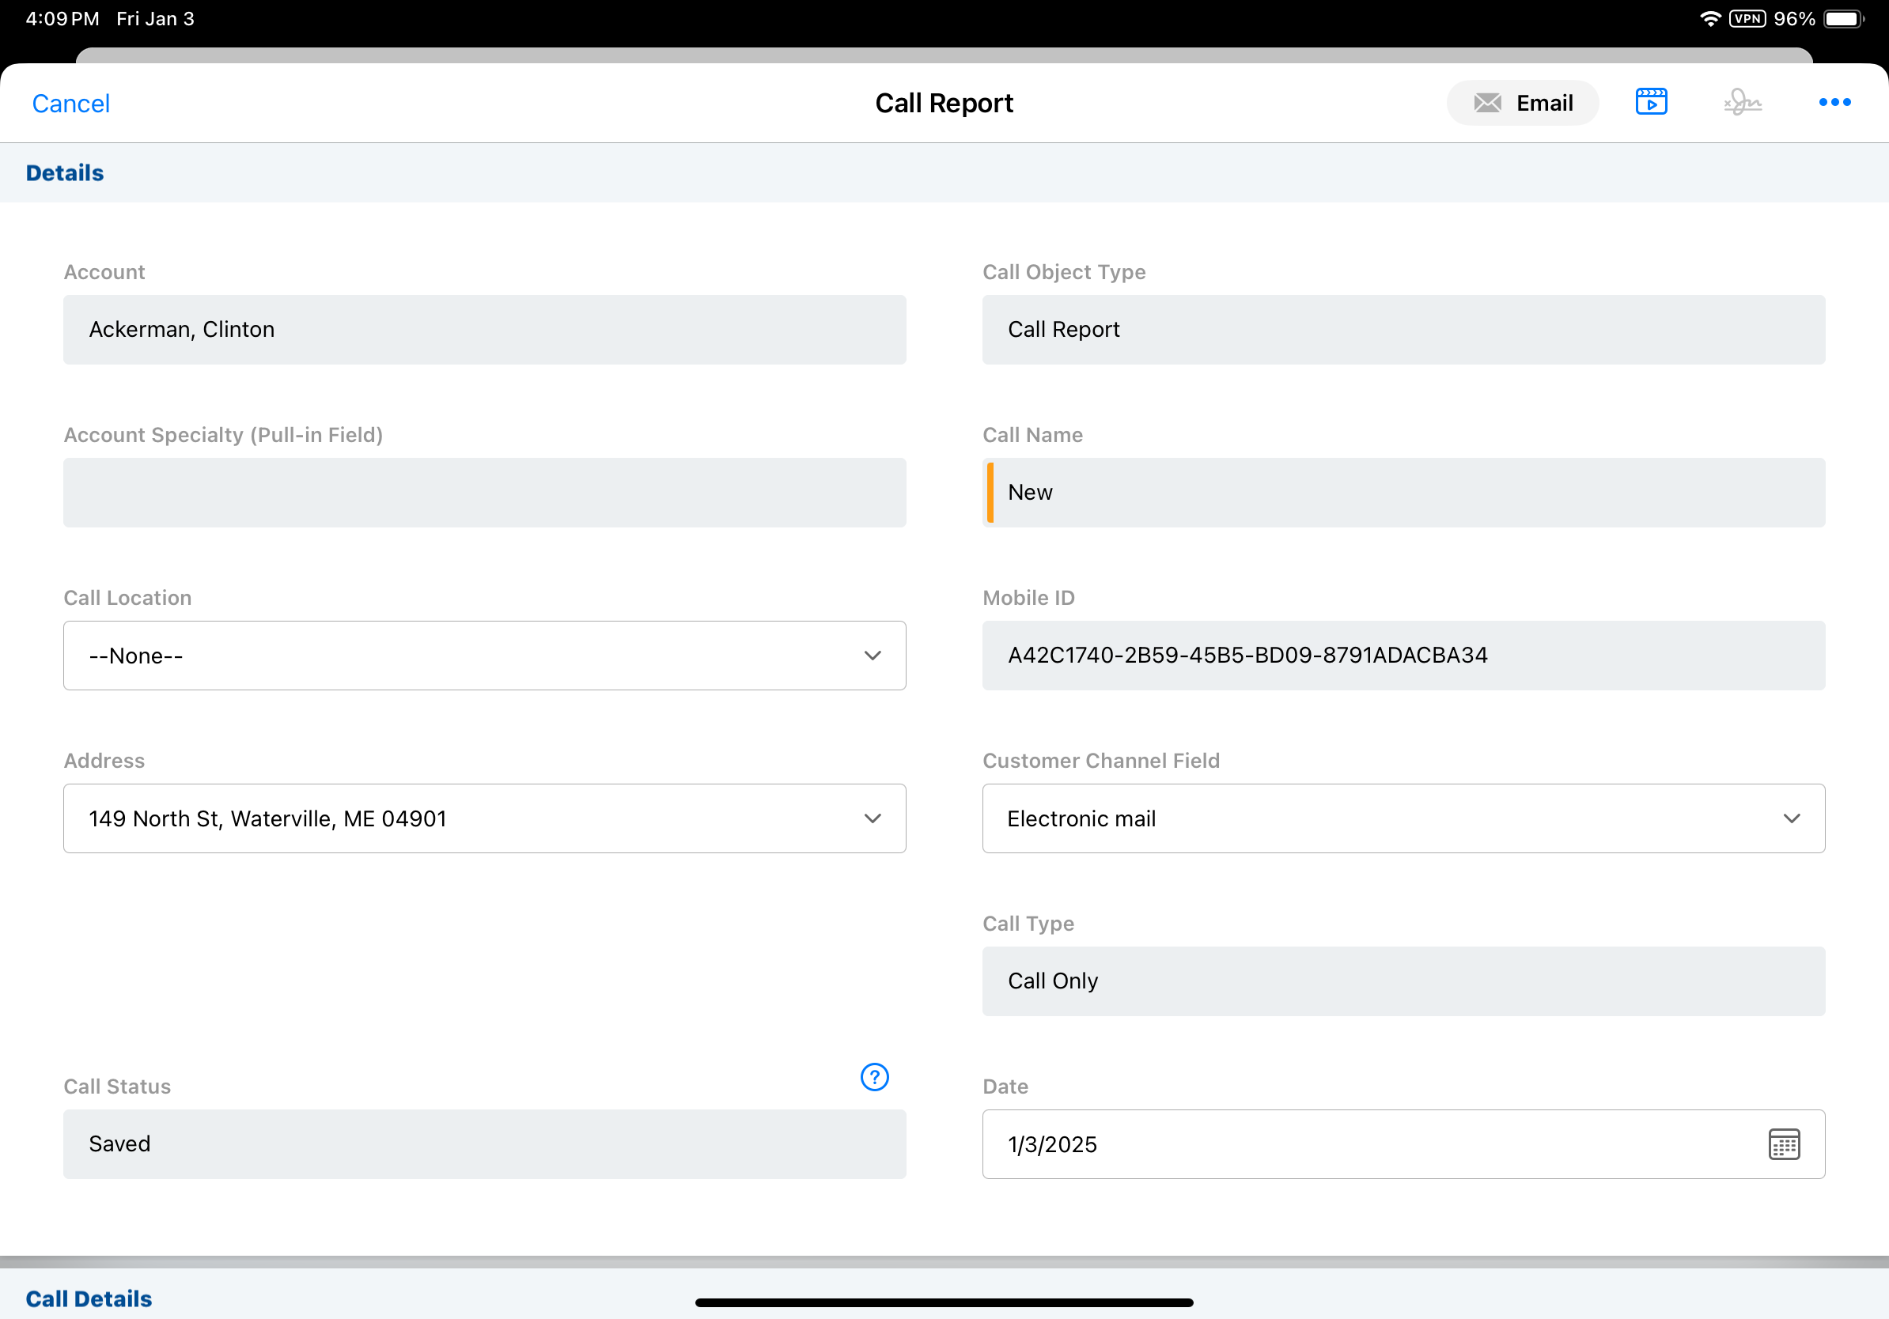Select the Call Details section header
Image resolution: width=1889 pixels, height=1319 pixels.
coord(89,1298)
